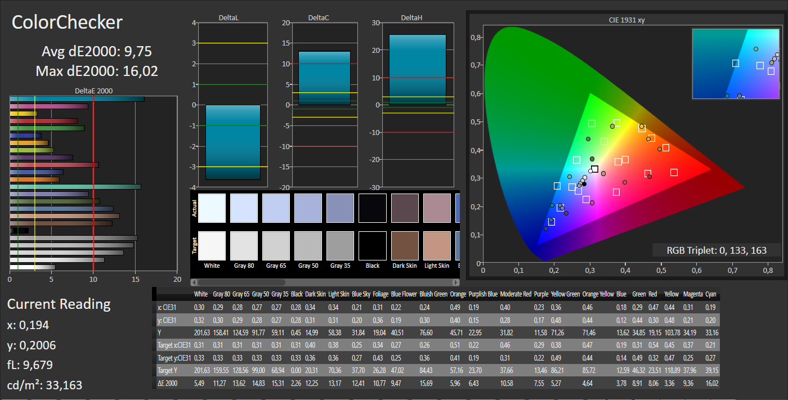The height and width of the screenshot is (400, 788).
Task: Select the Actual White color swatch
Action: click(212, 208)
